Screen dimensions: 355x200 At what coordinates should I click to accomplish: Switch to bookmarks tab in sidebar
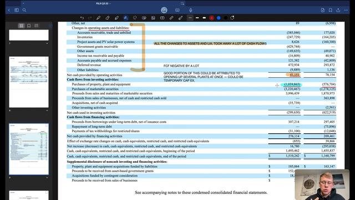click(29, 26)
